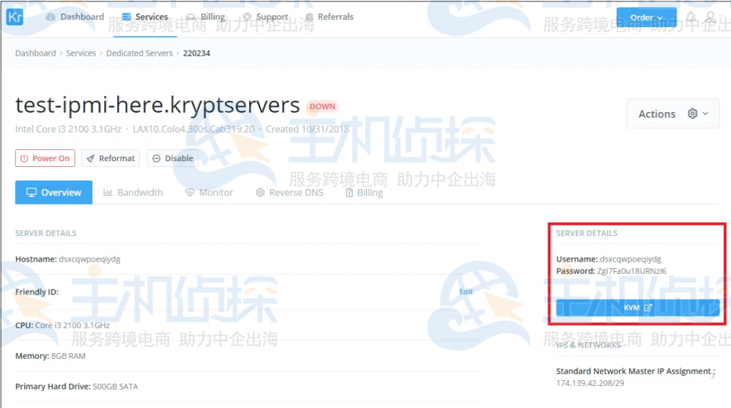Switch to the Monitor tab
This screenshot has width=731, height=408.
209,193
